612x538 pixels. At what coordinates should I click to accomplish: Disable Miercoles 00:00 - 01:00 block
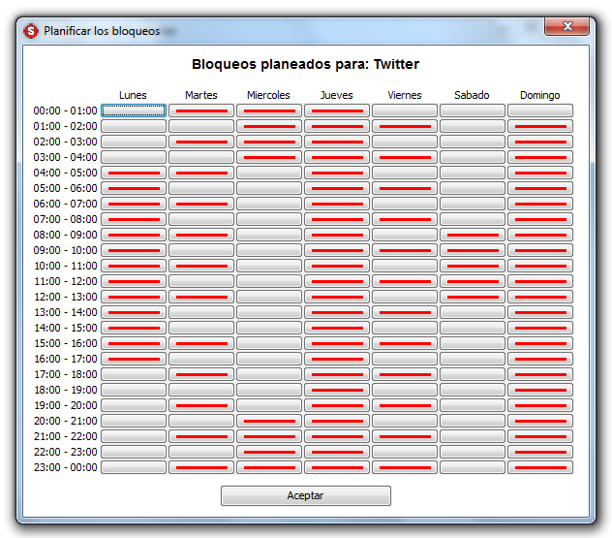tap(269, 111)
